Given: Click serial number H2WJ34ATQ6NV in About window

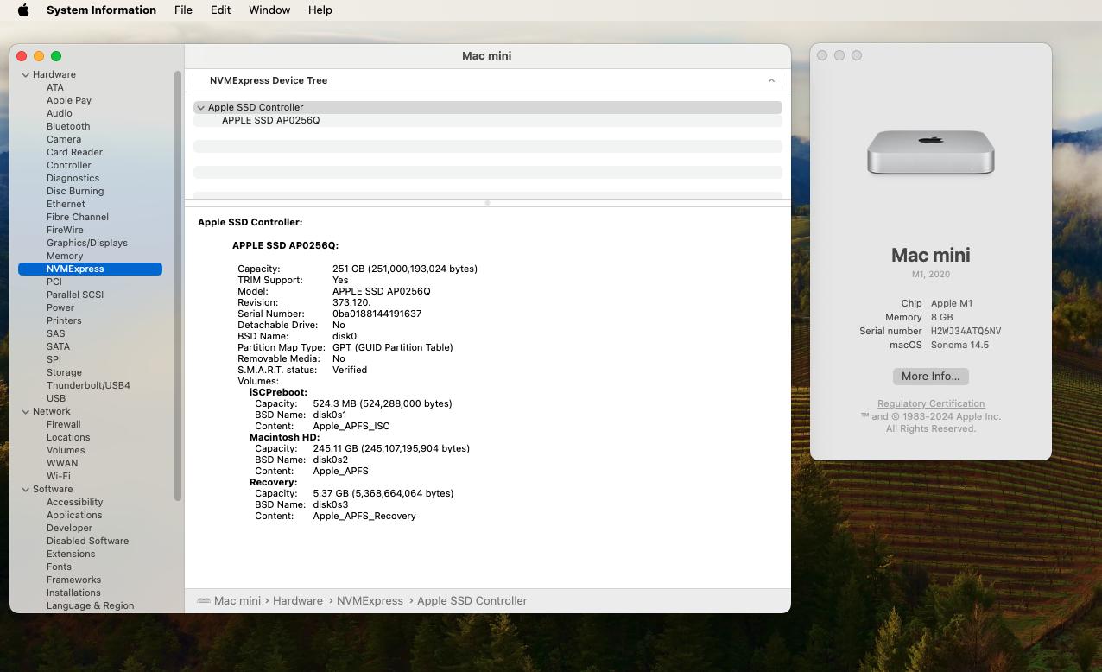Looking at the screenshot, I should click(966, 331).
